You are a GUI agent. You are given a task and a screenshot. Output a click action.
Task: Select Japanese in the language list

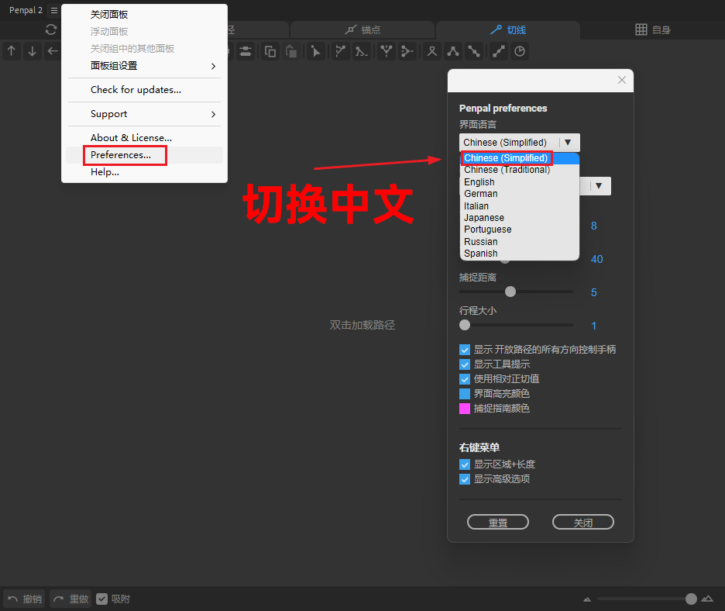[519, 218]
